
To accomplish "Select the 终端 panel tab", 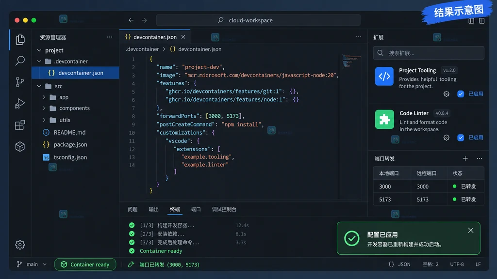I will 175,209.
